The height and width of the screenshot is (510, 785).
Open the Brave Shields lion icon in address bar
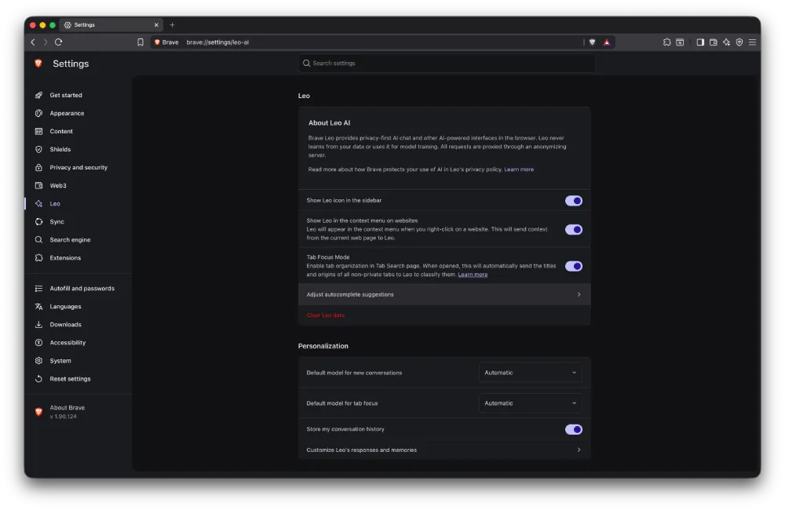tap(592, 42)
